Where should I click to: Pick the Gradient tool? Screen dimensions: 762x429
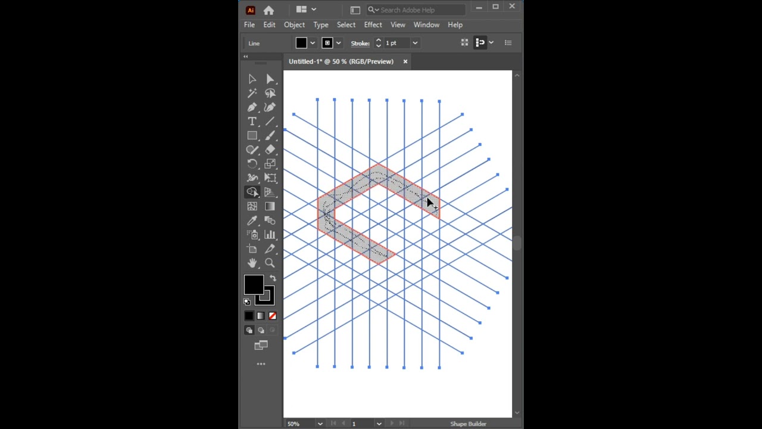point(270,206)
